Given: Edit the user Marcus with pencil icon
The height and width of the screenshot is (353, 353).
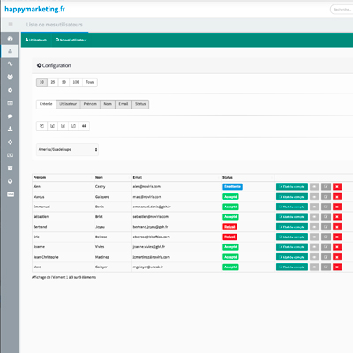Looking at the screenshot, I should click(x=326, y=197).
